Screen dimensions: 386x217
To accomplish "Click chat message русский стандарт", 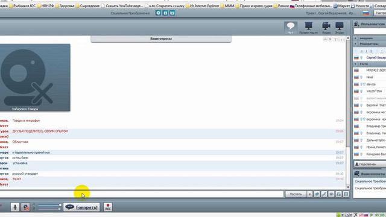I will [25, 174].
